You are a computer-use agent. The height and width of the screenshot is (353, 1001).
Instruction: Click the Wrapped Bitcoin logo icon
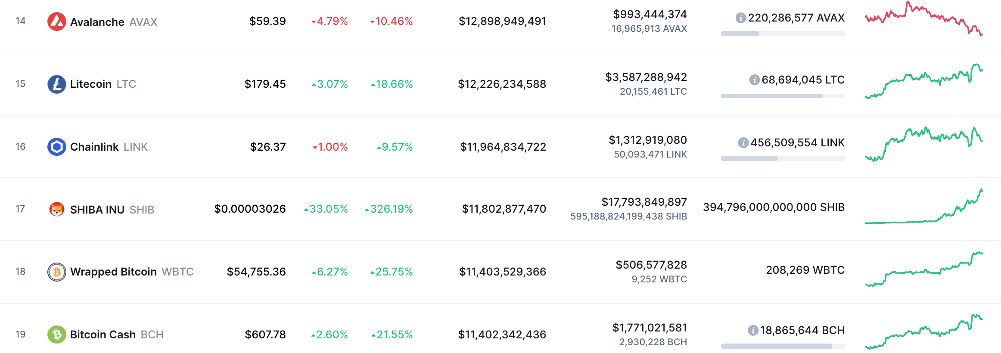pos(56,272)
